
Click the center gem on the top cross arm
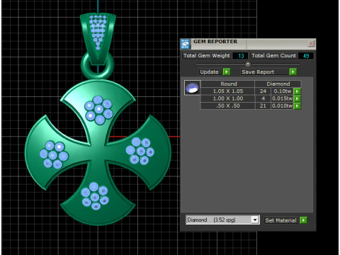click(99, 109)
